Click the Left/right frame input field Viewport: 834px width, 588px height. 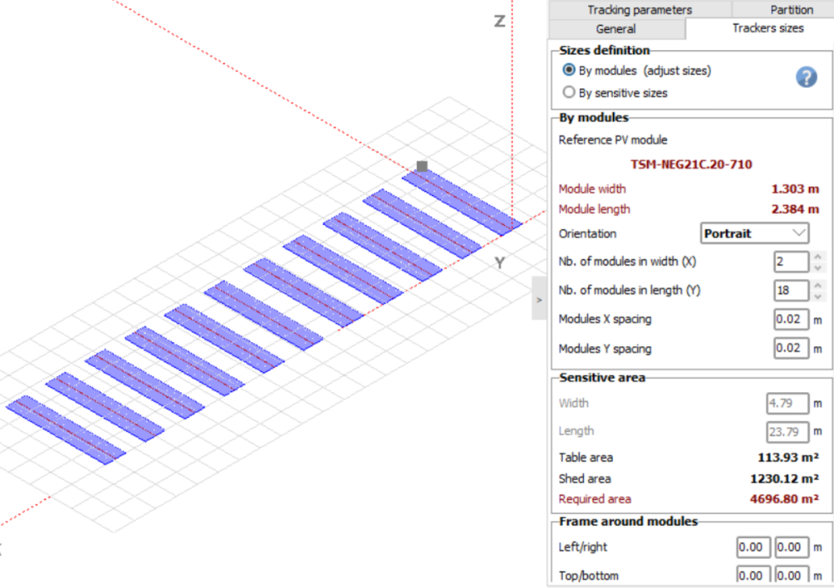click(x=752, y=547)
